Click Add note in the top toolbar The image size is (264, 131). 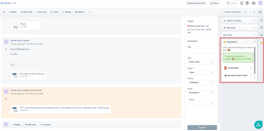pos(27,12)
